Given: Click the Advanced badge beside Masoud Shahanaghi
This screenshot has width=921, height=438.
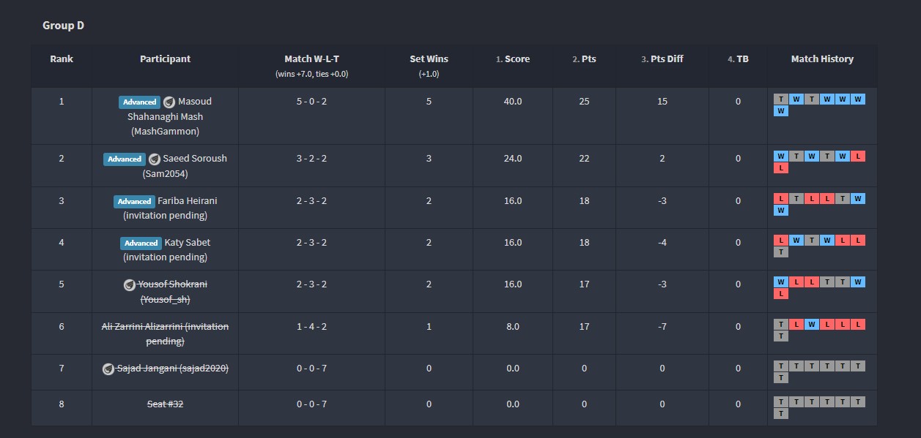Looking at the screenshot, I should [139, 102].
